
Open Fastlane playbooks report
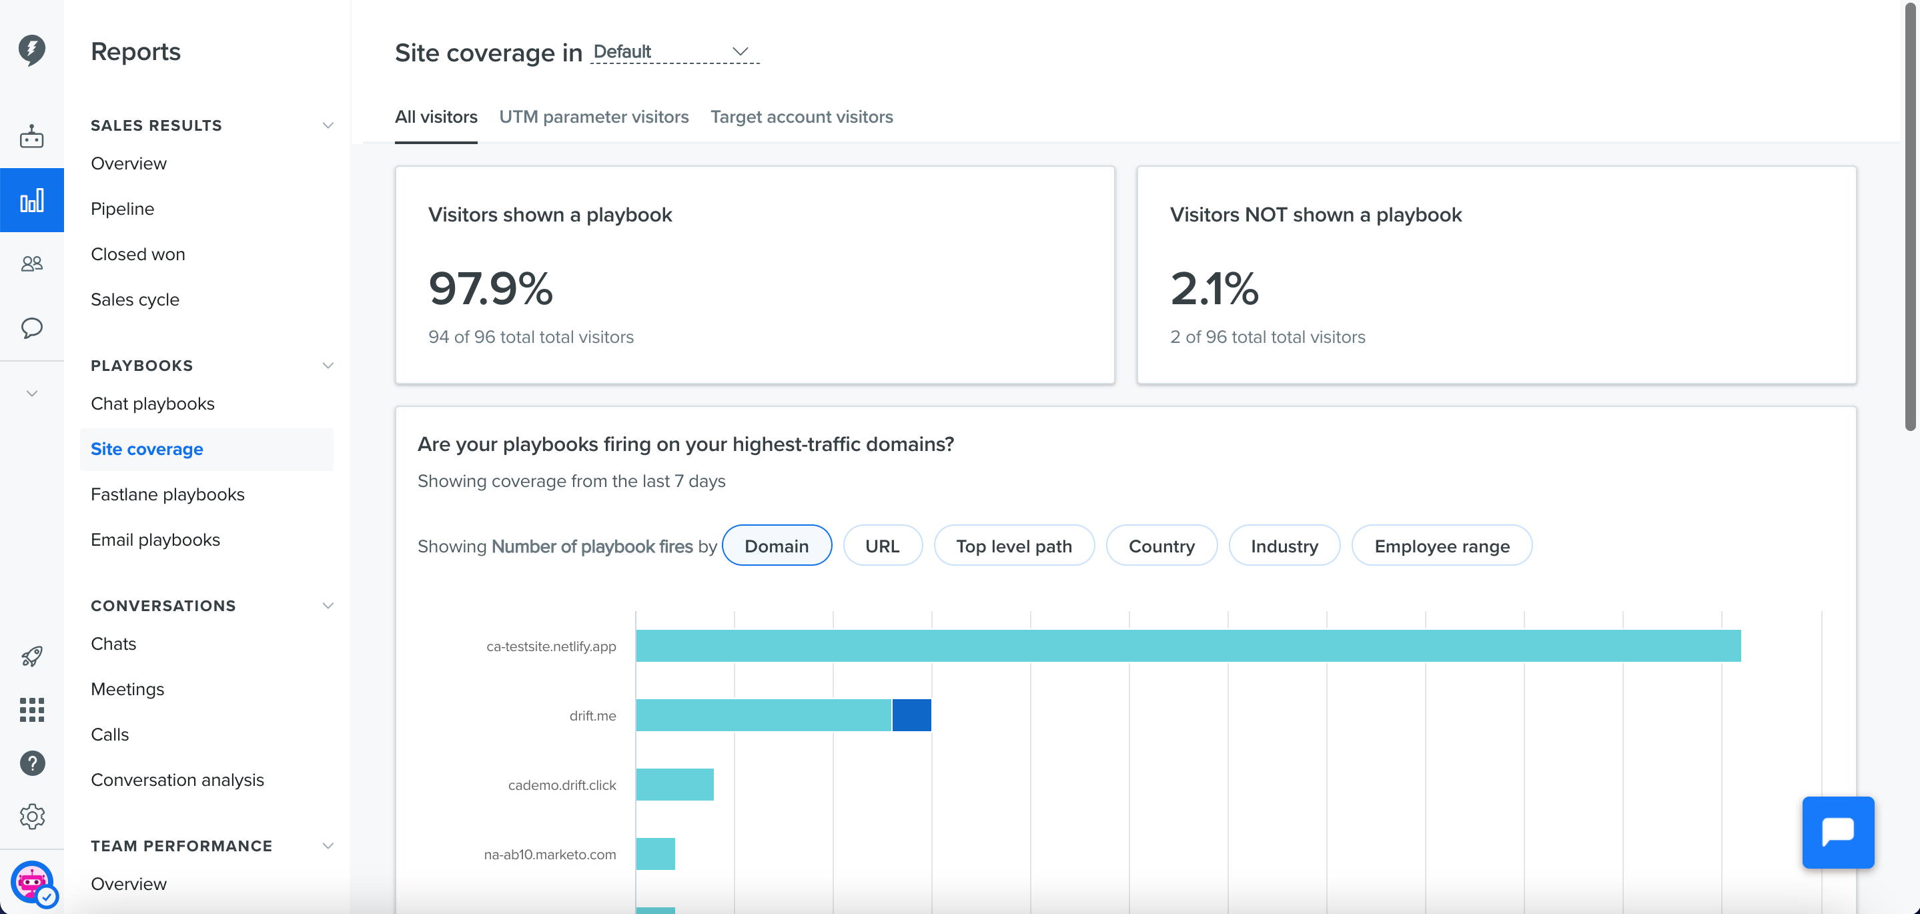pos(167,494)
